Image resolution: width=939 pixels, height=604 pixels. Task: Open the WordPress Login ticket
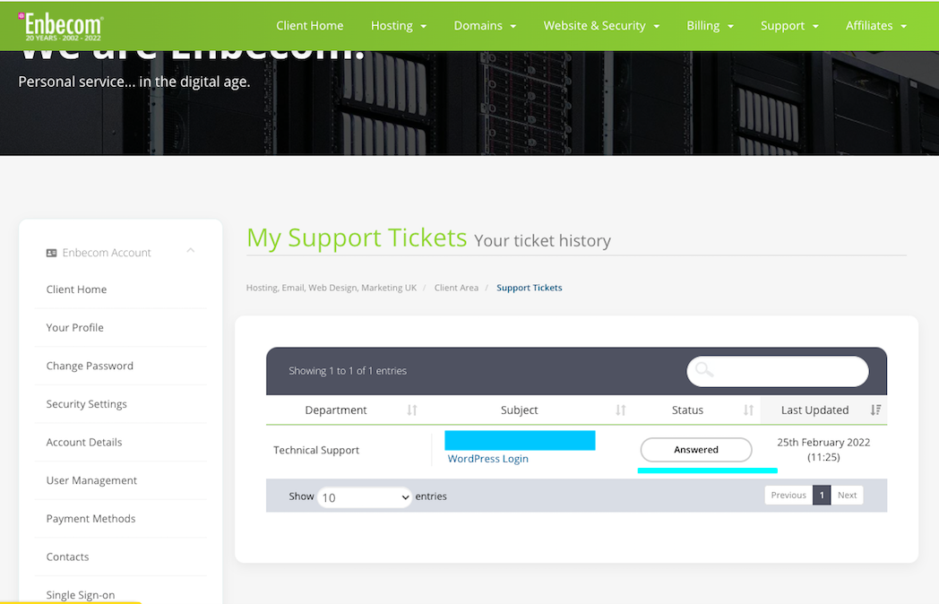pyautogui.click(x=488, y=459)
